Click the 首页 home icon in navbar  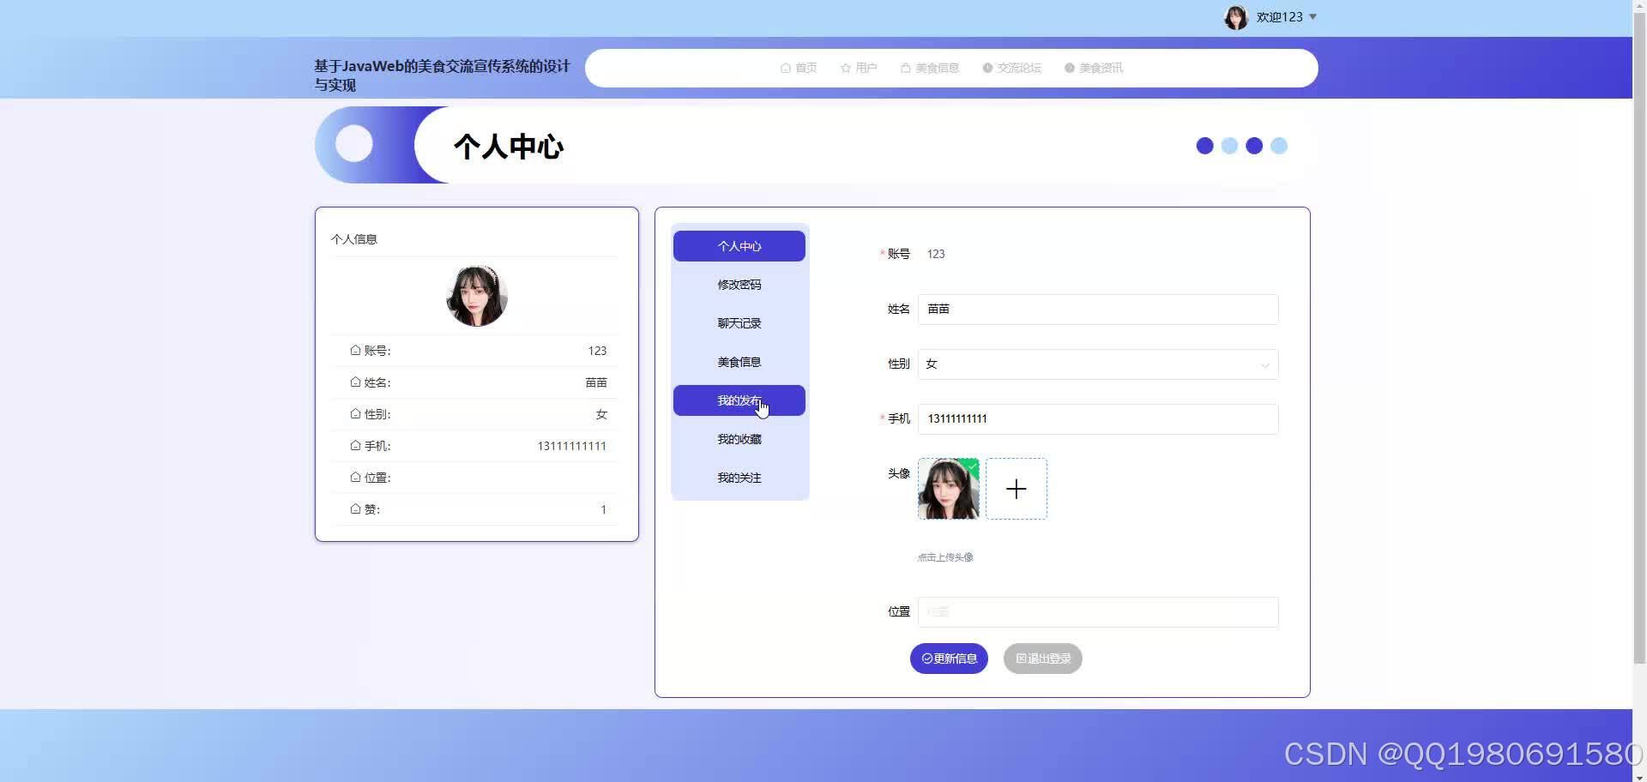786,68
